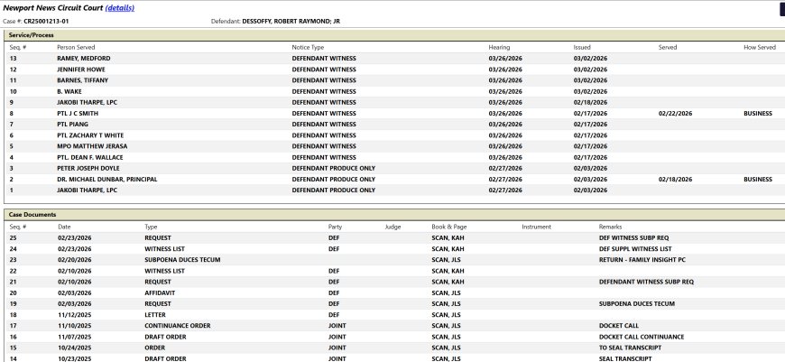Click the DEF SUPPL WITNESS LIST remark
Image resolution: width=785 pixels, height=362 pixels.
[x=635, y=248]
